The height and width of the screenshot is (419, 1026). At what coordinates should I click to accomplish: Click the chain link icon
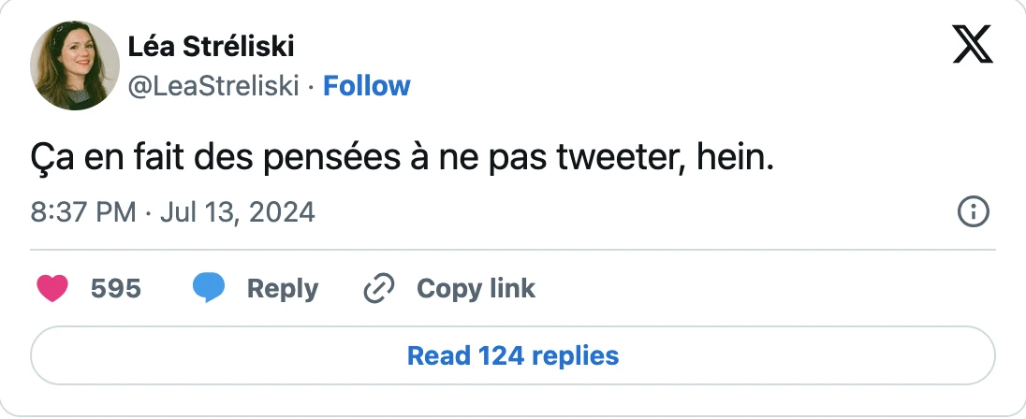pos(378,289)
